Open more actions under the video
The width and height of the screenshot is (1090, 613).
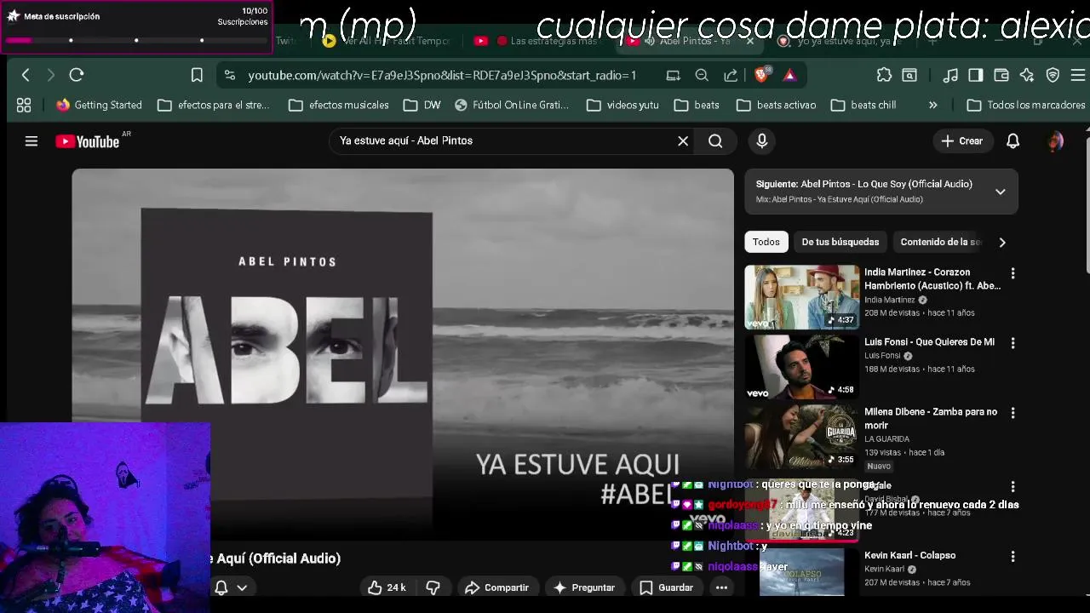(x=721, y=587)
